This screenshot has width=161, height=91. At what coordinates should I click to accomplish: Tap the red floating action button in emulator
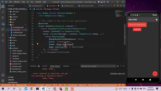pyautogui.click(x=155, y=74)
